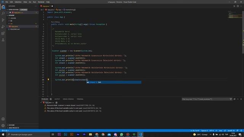The width and height of the screenshot is (244, 137).
Task: Open Windows Action Center notifications
Action: pyautogui.click(x=240, y=134)
